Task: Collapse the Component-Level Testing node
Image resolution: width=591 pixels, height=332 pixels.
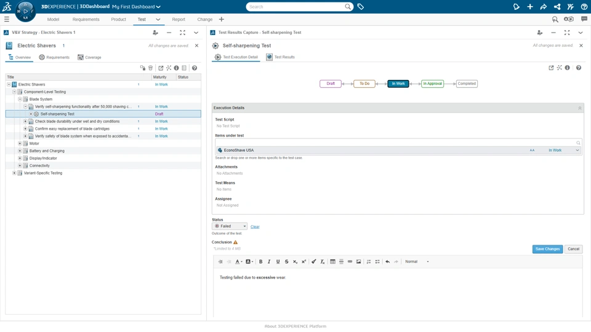Action: coord(14,92)
